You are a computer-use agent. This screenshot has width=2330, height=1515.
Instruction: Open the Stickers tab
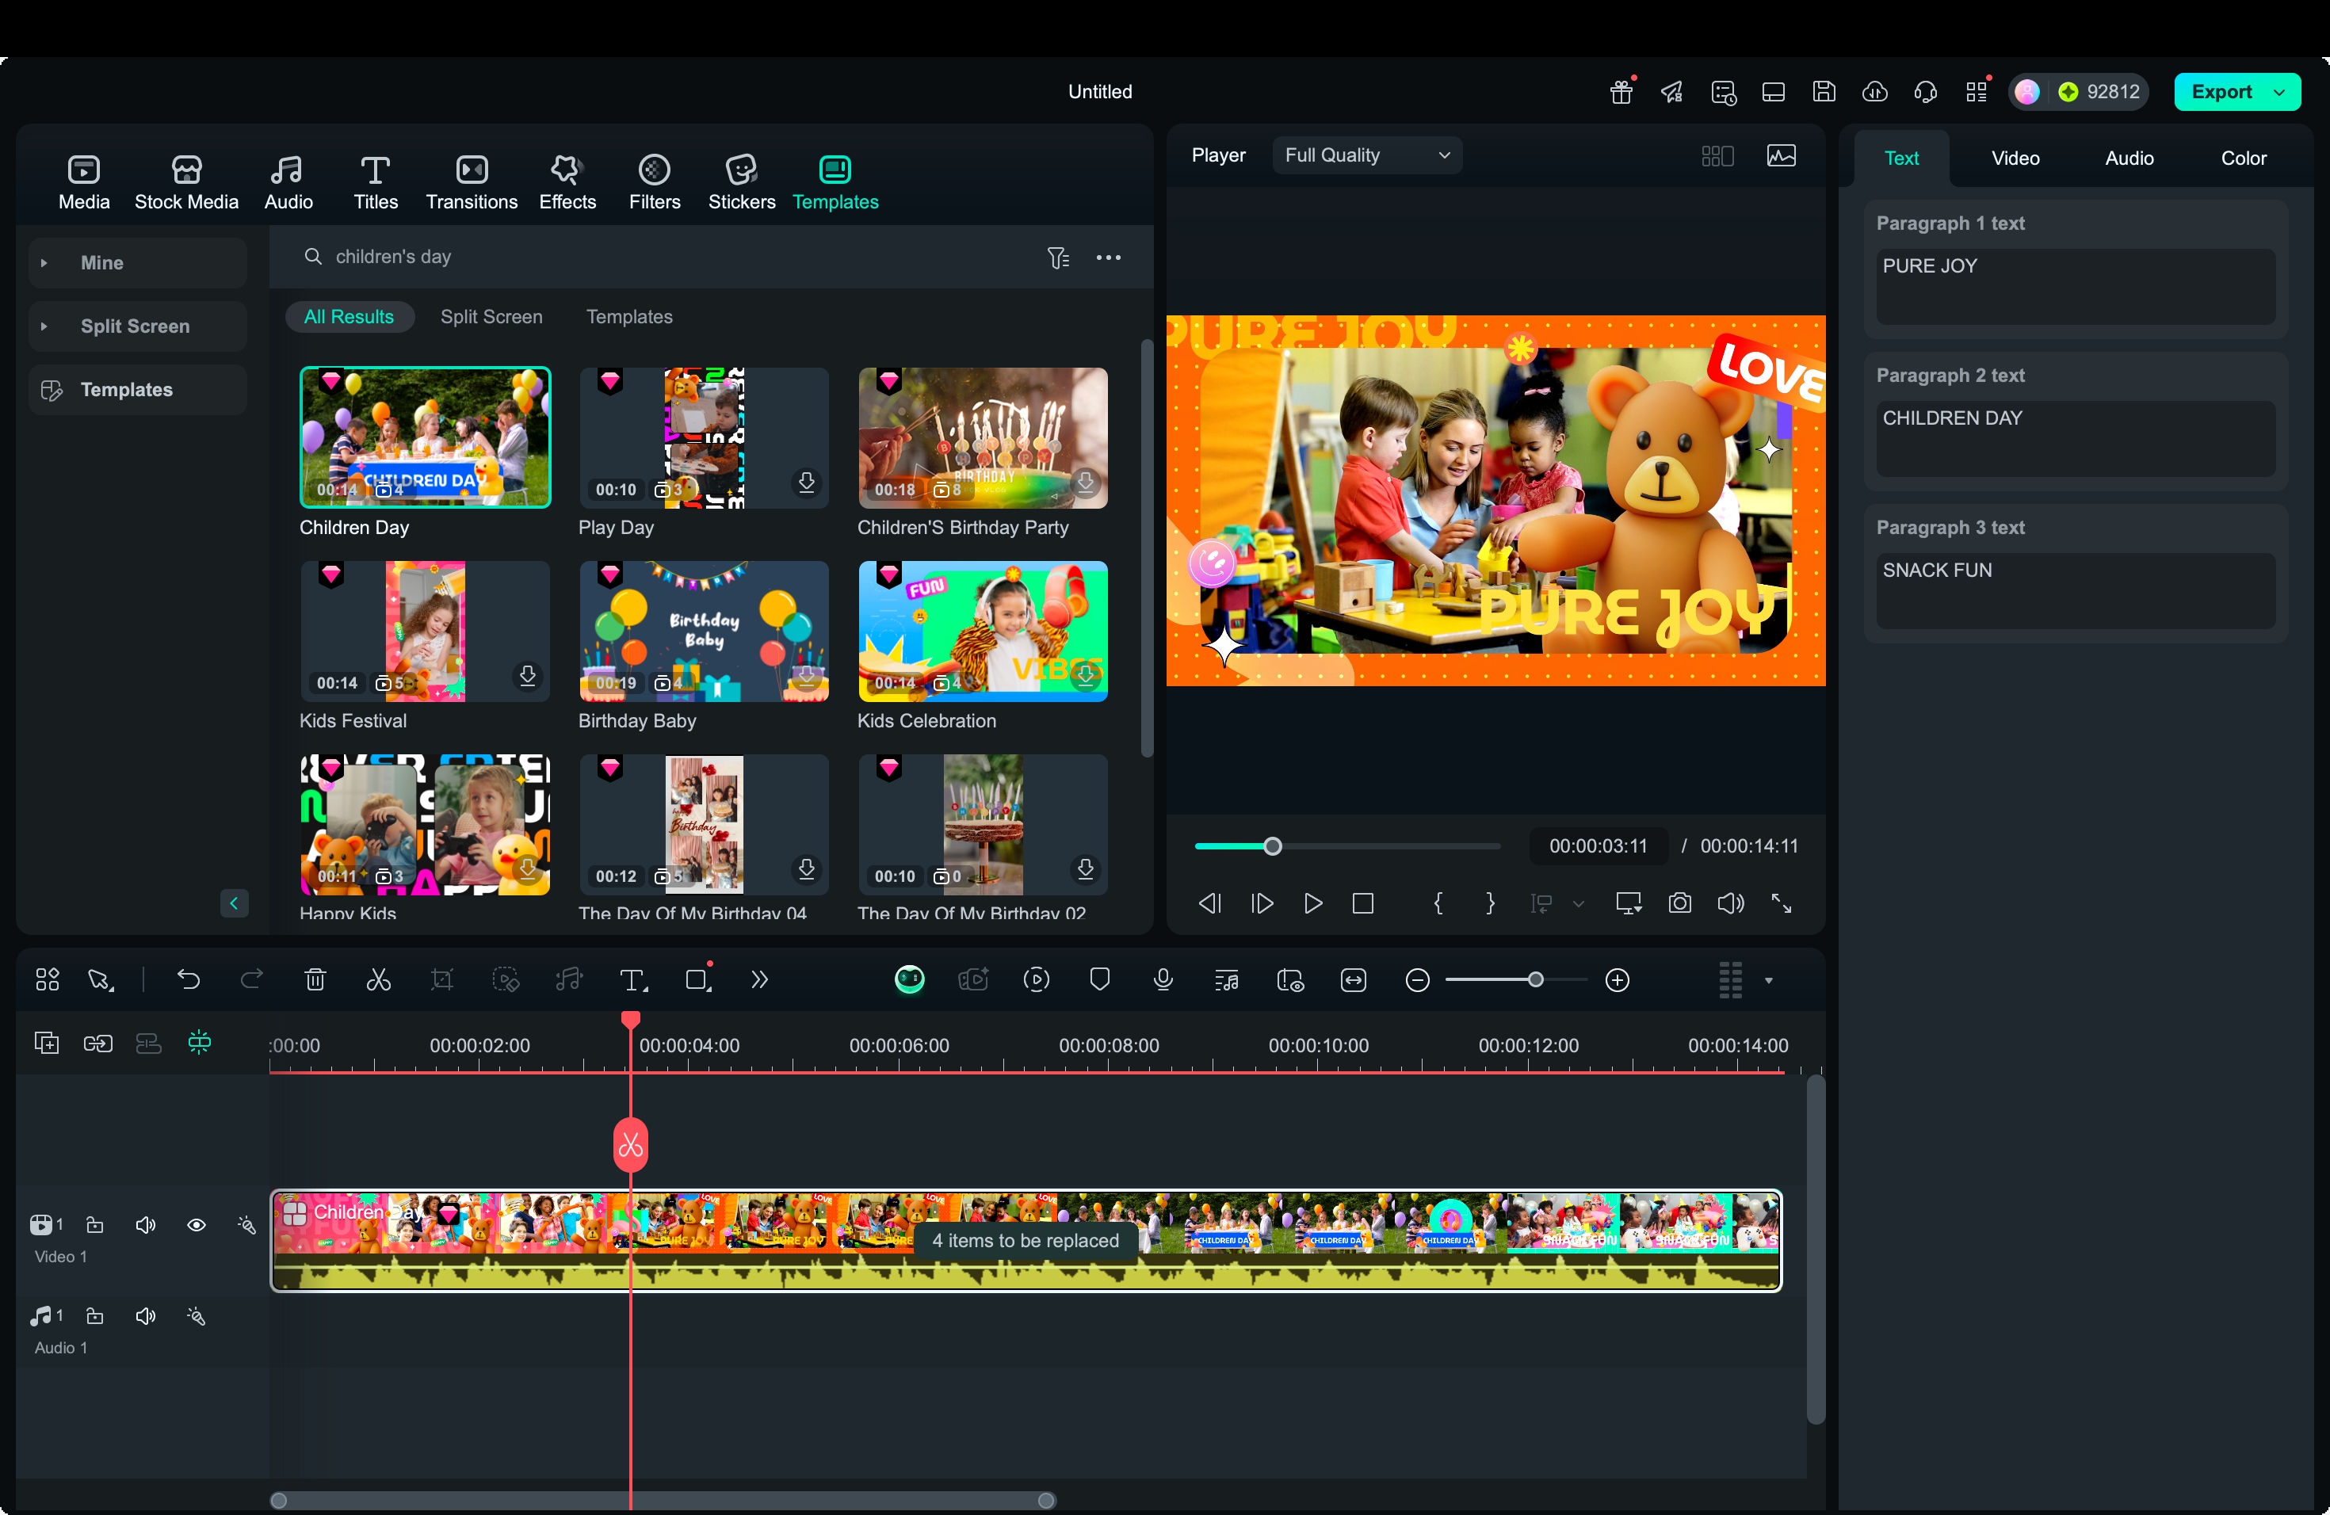coord(741,182)
